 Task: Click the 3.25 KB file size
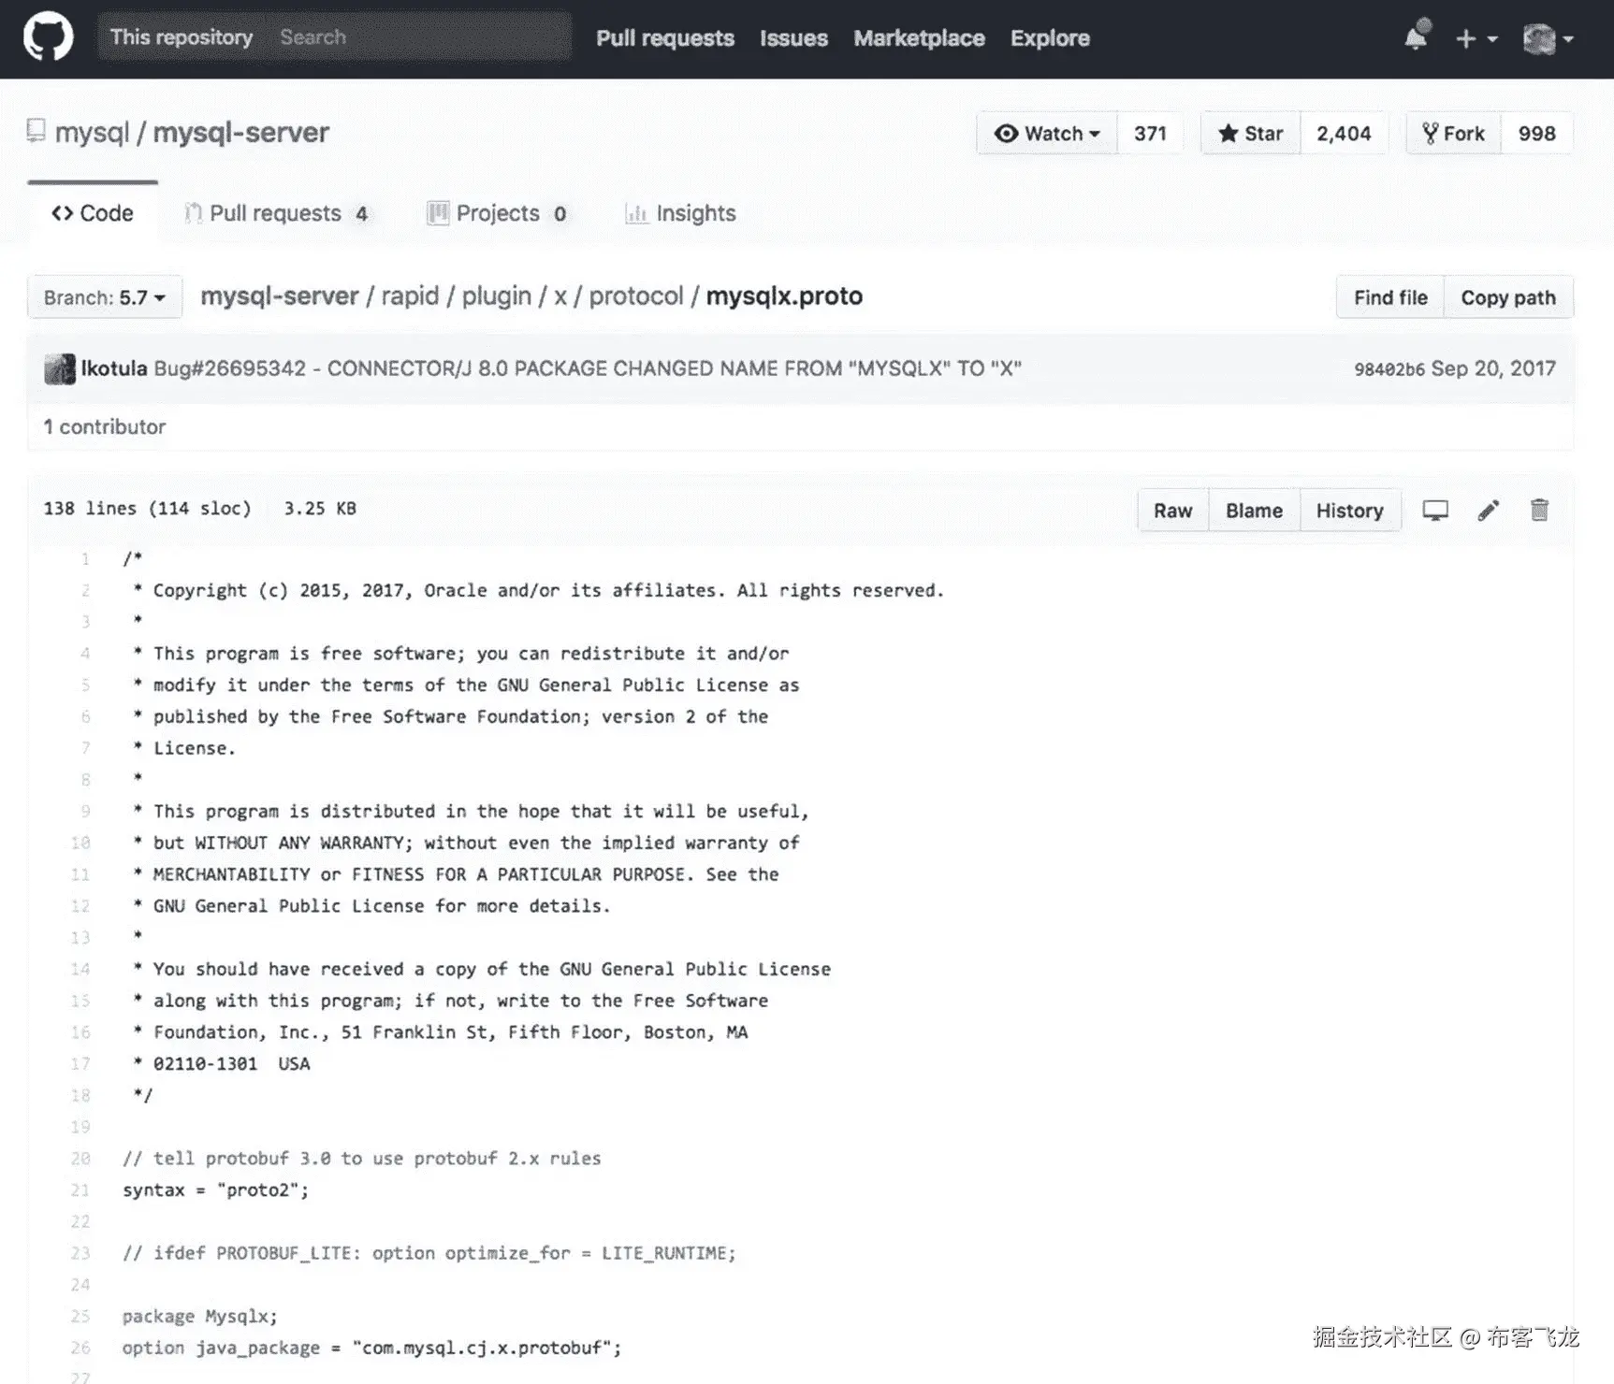[320, 509]
